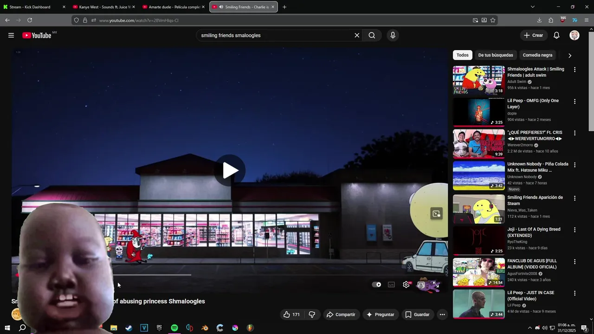
Task: Switch to Kanye West - Sounds tab
Action: [x=104, y=7]
